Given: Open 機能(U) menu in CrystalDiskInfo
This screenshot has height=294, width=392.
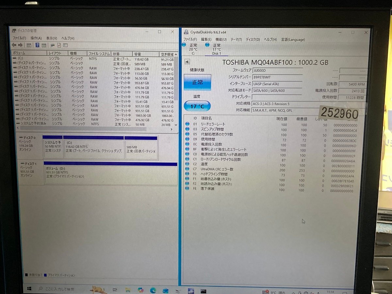Looking at the screenshot, I should 221,40.
